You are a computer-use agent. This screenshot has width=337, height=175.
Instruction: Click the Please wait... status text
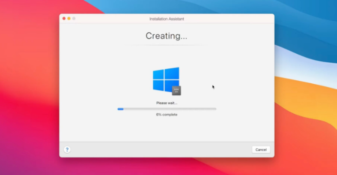click(167, 103)
